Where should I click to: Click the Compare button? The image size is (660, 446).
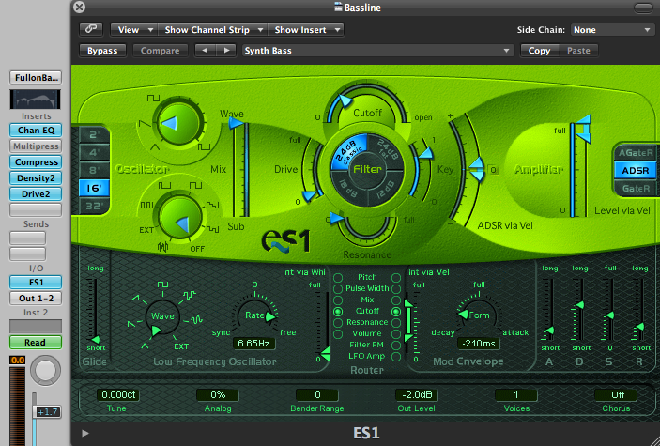pos(160,51)
